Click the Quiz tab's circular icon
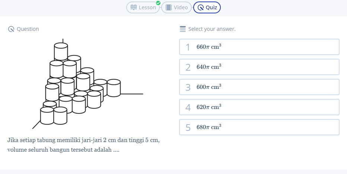The width and height of the screenshot is (347, 174). 201,7
